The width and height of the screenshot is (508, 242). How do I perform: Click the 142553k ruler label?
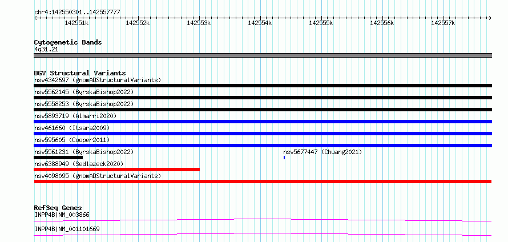[199, 23]
